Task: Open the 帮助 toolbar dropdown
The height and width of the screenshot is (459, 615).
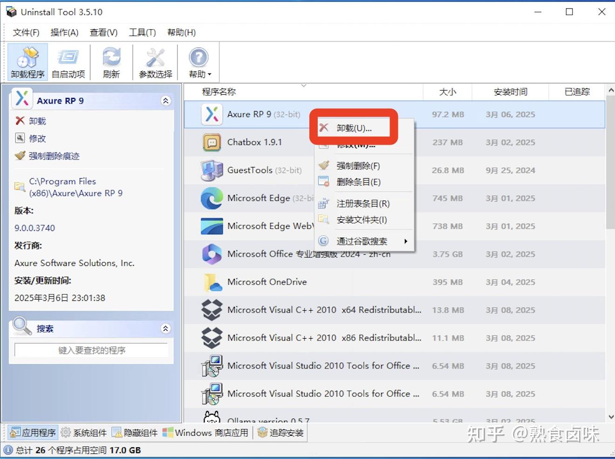Action: coord(199,63)
